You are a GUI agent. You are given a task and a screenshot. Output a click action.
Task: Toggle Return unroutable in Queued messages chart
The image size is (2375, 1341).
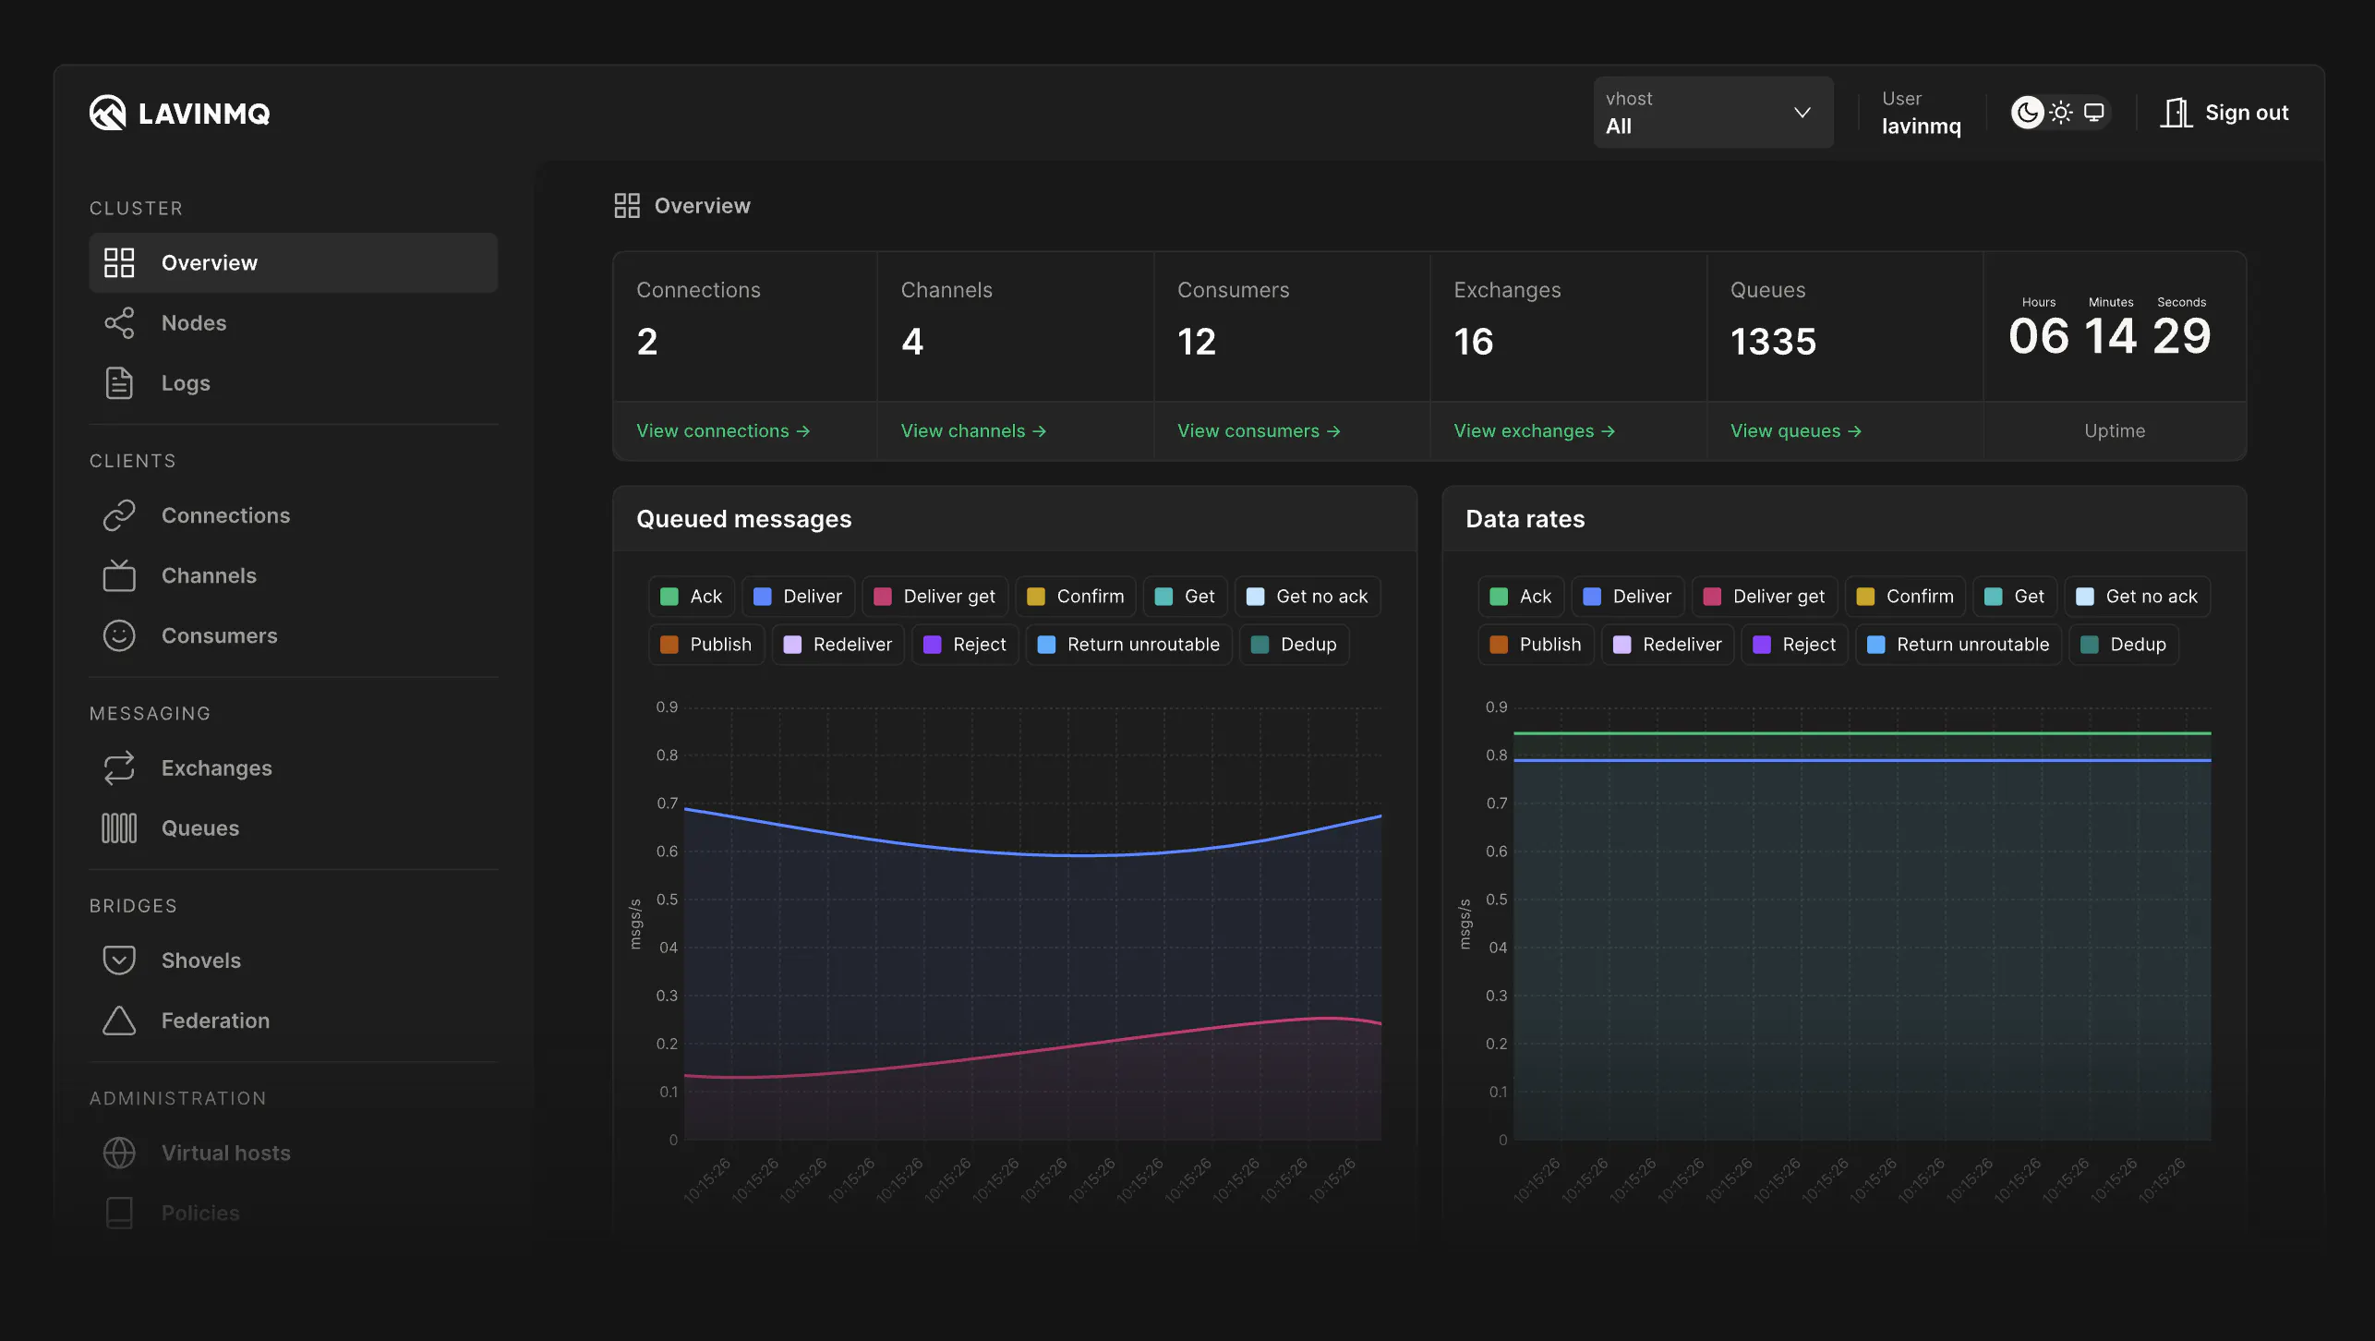pyautogui.click(x=1128, y=644)
